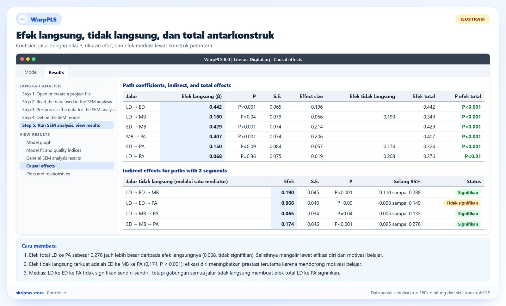
Task: Click the WarpPLS logo icon
Action: coord(23,19)
